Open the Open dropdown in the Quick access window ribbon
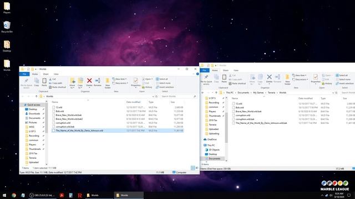The height and width of the screenshot is (199, 355). tap(147, 79)
